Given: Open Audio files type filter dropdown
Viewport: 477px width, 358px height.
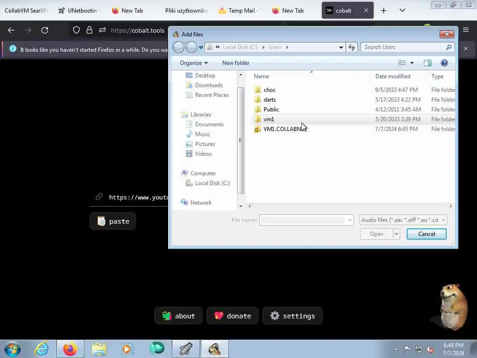Looking at the screenshot, I should pyautogui.click(x=403, y=220).
